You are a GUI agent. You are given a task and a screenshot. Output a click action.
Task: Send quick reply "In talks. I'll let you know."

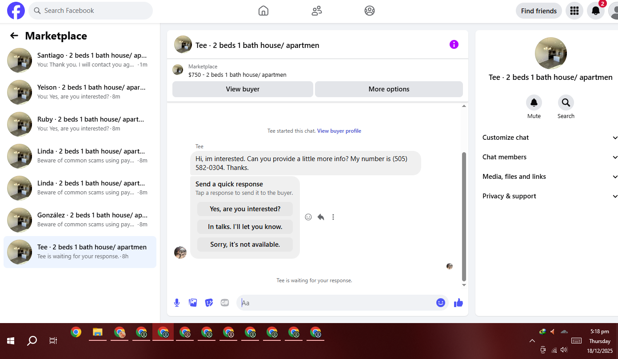click(245, 227)
